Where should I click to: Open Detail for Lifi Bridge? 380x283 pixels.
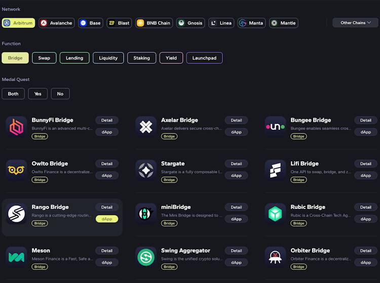pos(366,164)
